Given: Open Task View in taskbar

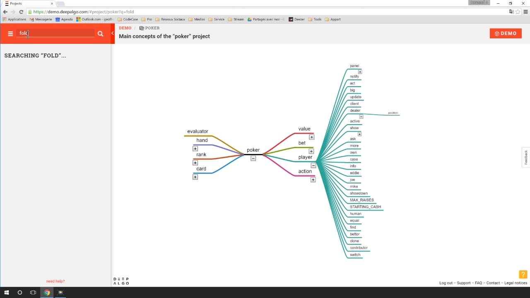Looking at the screenshot, I should click(x=33, y=293).
